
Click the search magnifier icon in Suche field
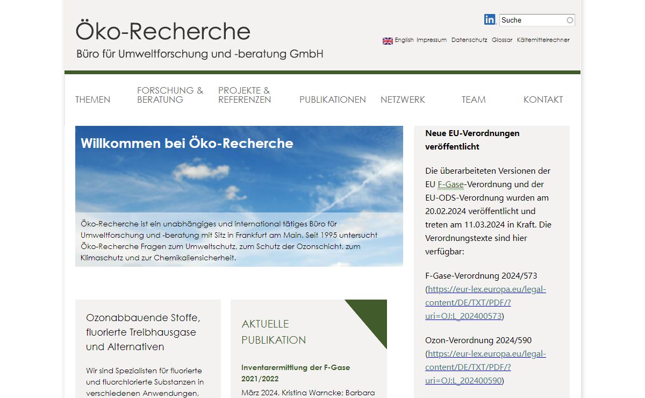click(x=570, y=20)
